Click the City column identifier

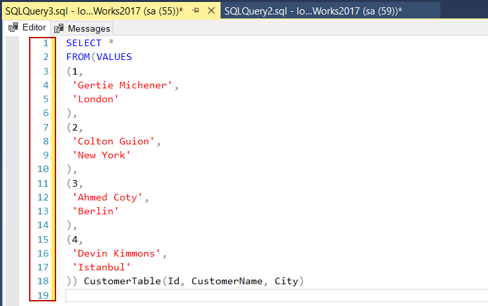click(x=287, y=281)
